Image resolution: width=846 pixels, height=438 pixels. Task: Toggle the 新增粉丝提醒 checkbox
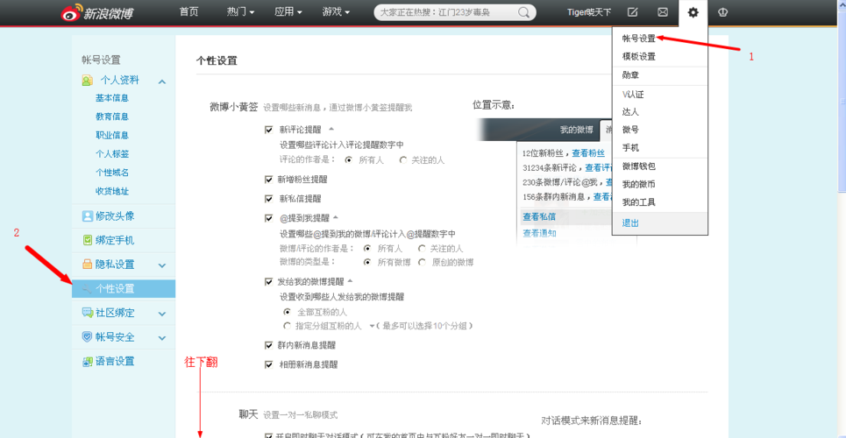coord(268,180)
